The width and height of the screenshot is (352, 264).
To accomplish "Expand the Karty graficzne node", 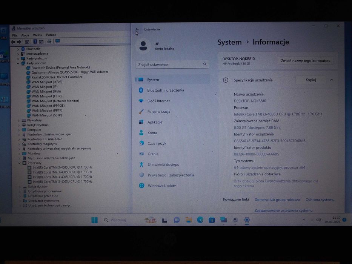I will pyautogui.click(x=18, y=58).
